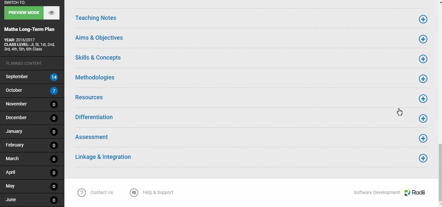Select November in the month list

(32, 104)
